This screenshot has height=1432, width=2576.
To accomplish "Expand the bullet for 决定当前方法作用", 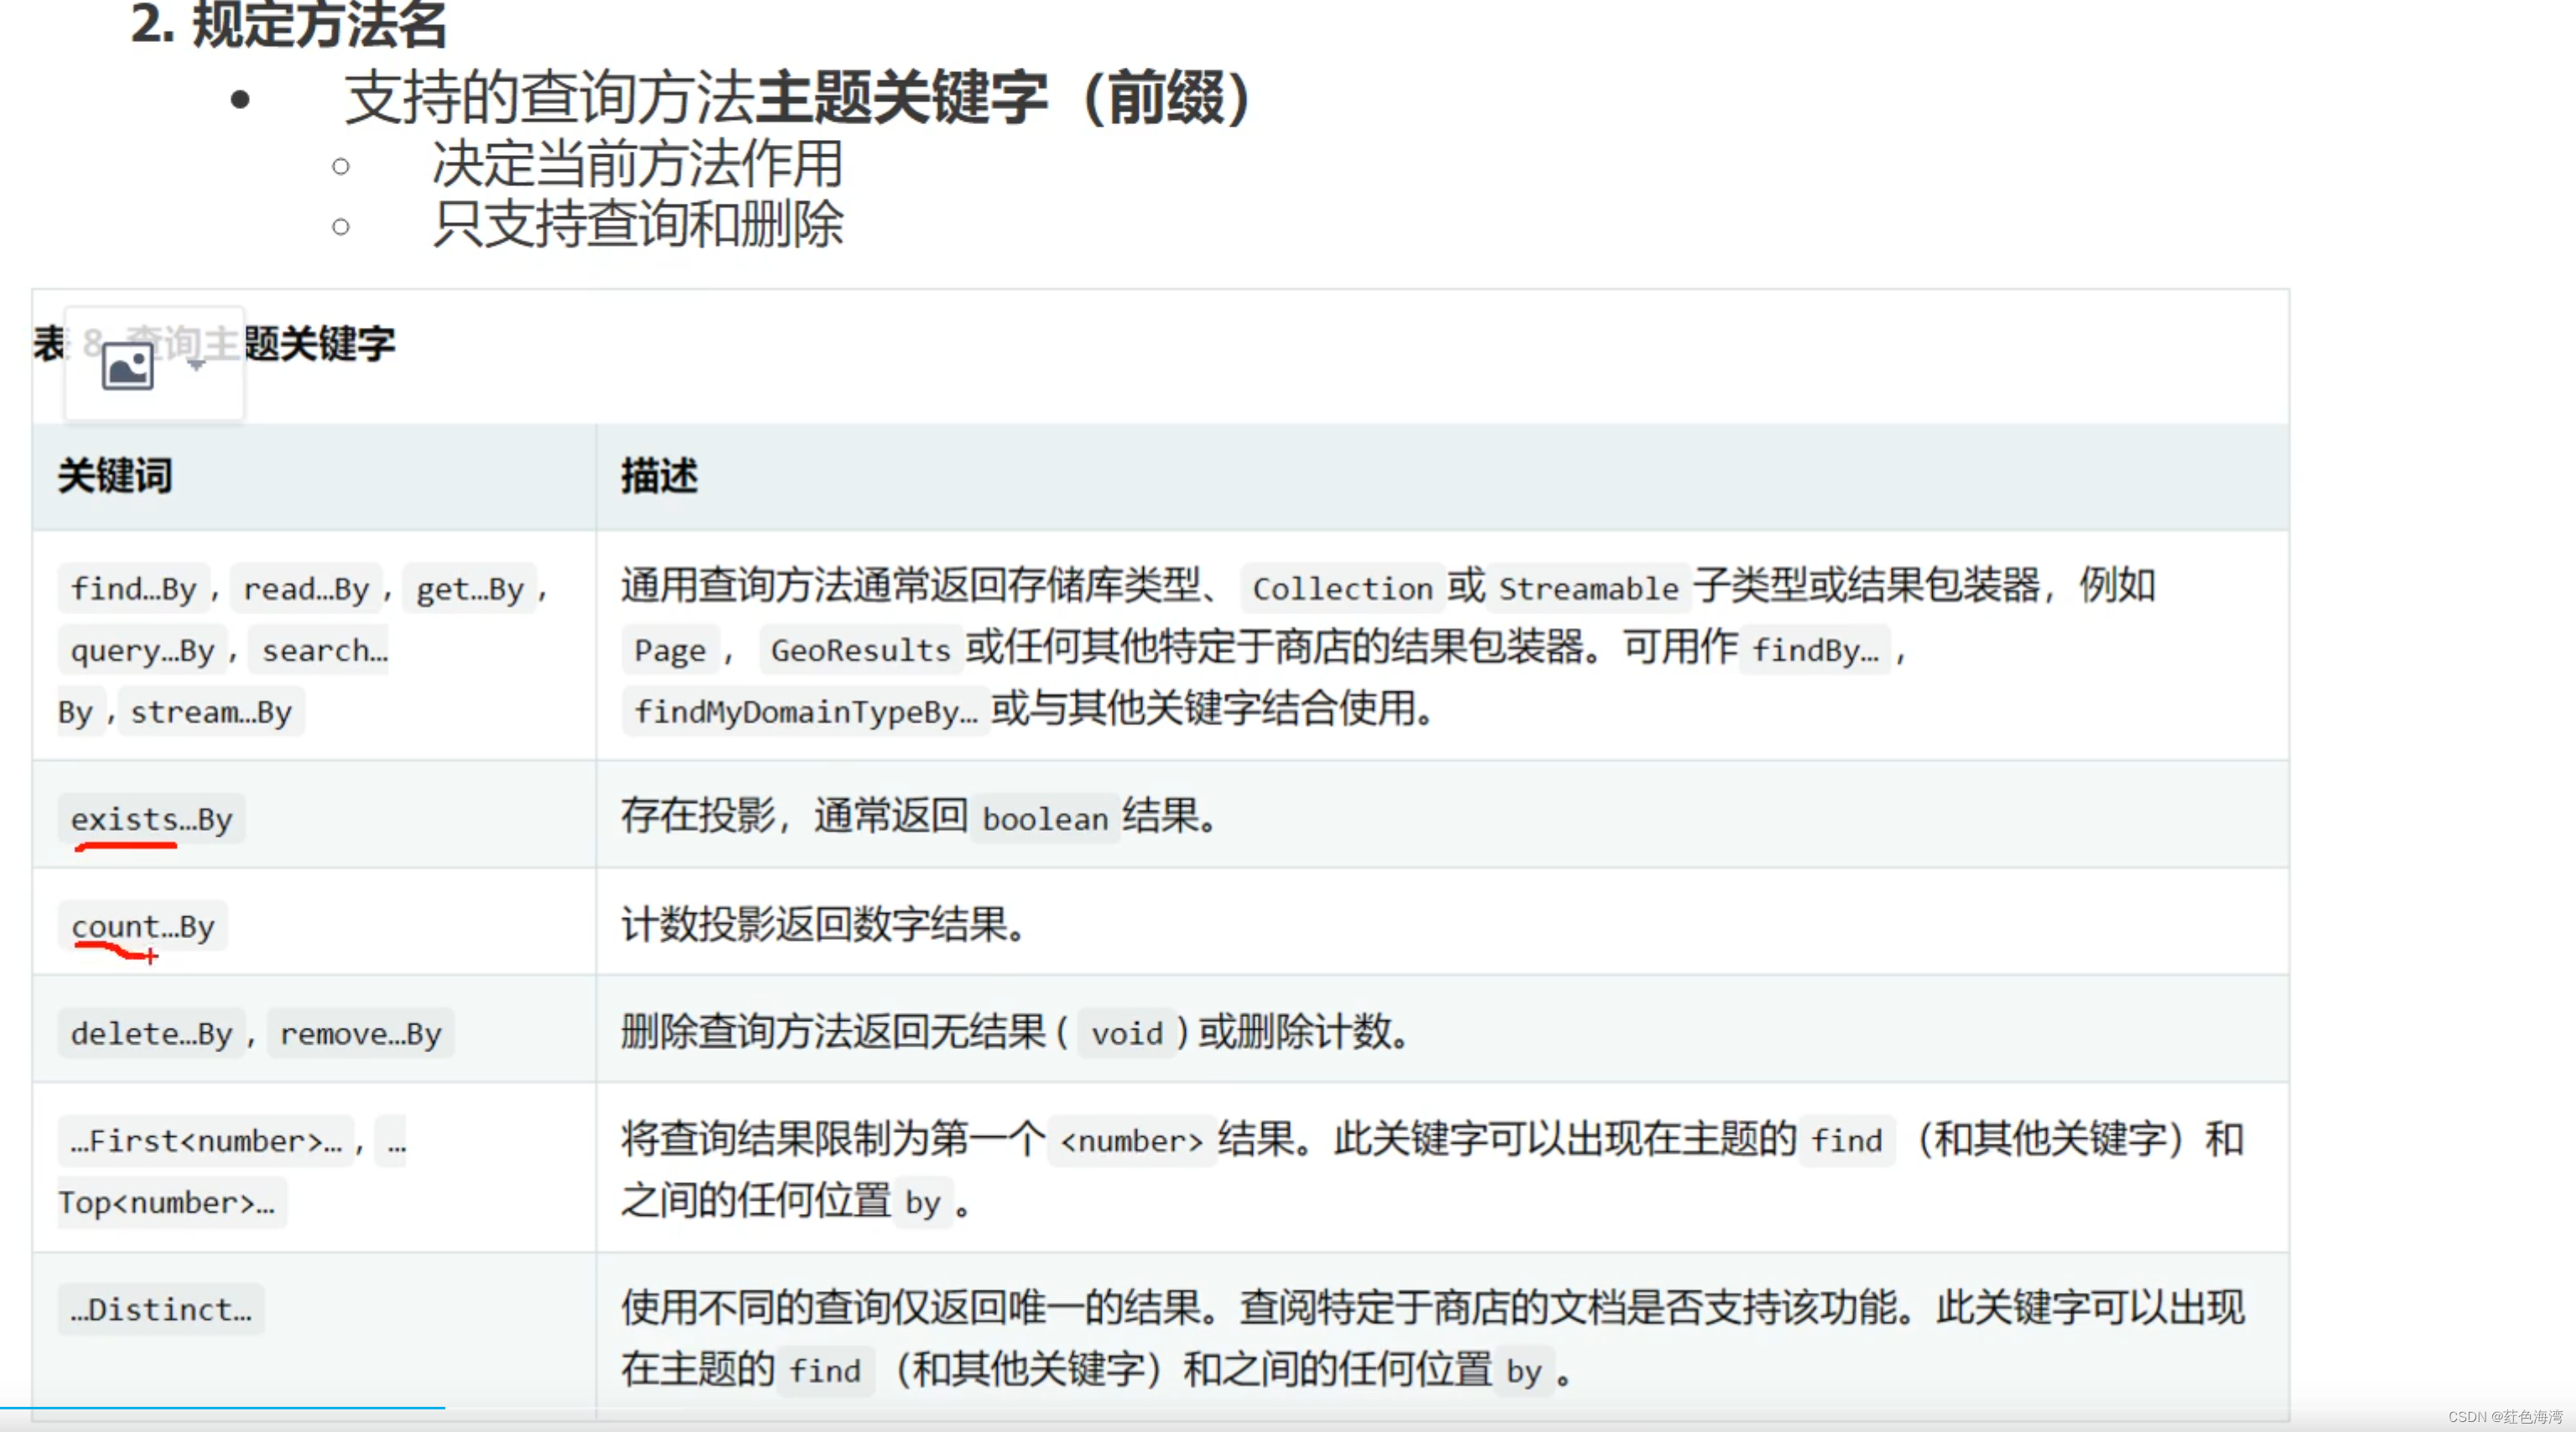I will (x=343, y=166).
